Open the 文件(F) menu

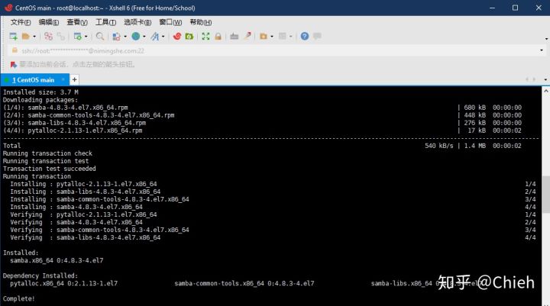pos(21,22)
